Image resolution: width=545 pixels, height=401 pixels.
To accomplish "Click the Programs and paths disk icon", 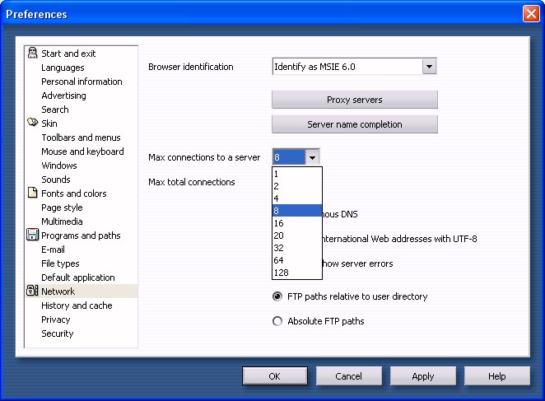I will point(32,235).
